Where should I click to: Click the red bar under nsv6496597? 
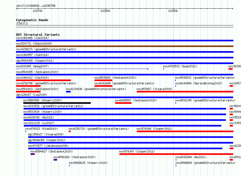(x=123, y=103)
